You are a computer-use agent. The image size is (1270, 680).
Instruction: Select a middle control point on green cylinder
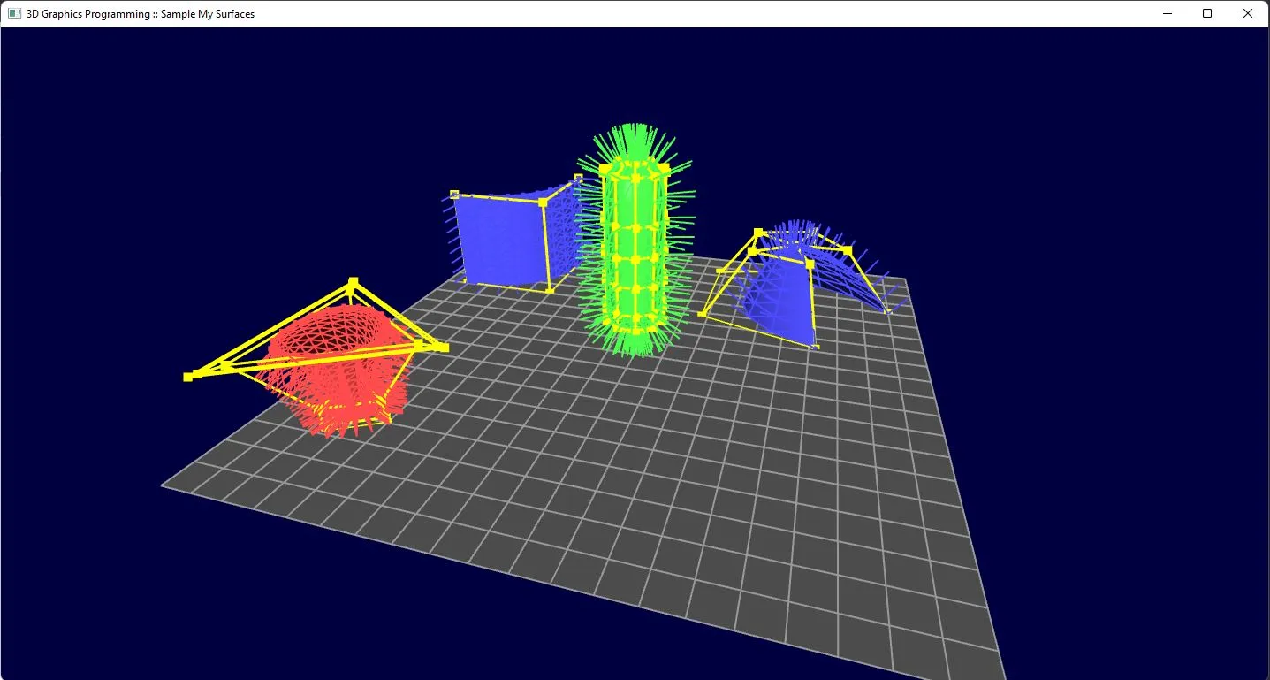pyautogui.click(x=635, y=260)
